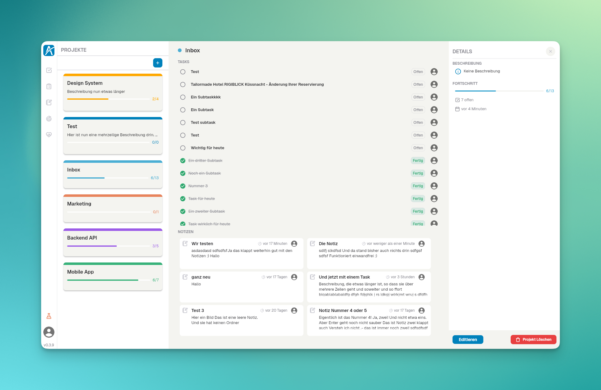This screenshot has width=601, height=390.
Task: Open the goals target sidebar icon
Action: pyautogui.click(x=49, y=119)
